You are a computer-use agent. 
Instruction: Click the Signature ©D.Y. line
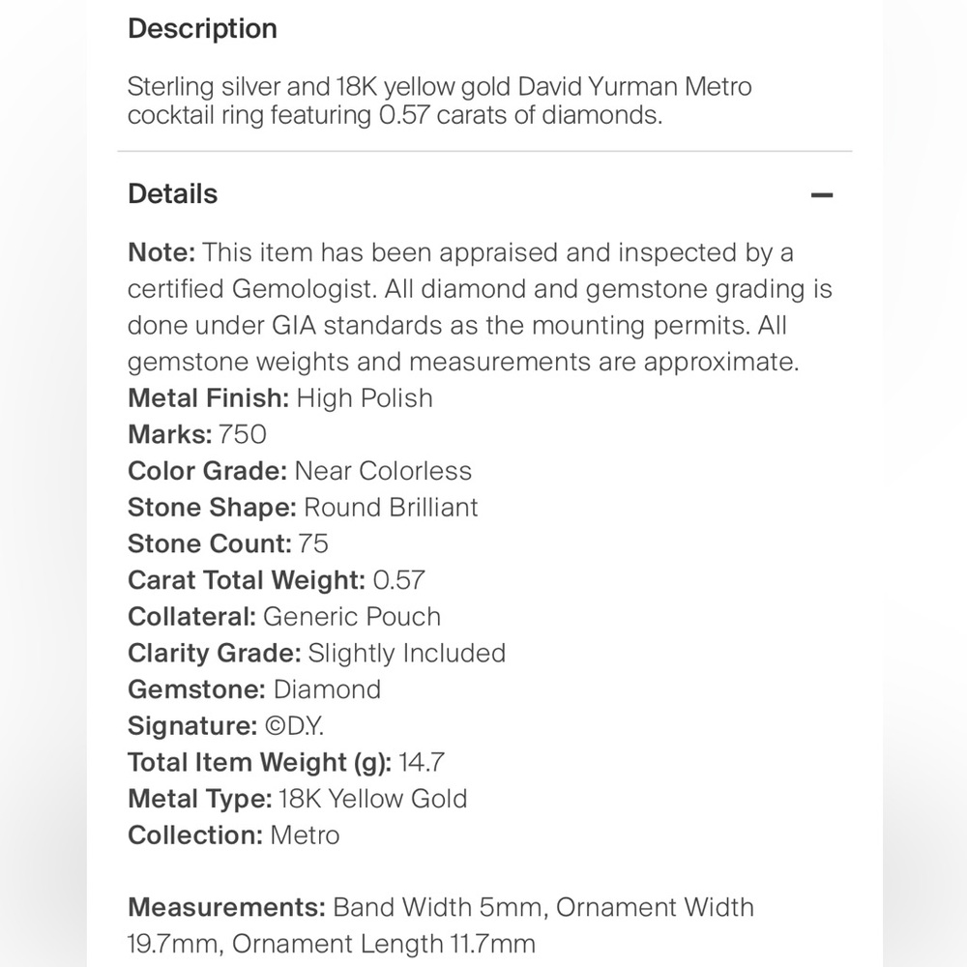tap(225, 726)
